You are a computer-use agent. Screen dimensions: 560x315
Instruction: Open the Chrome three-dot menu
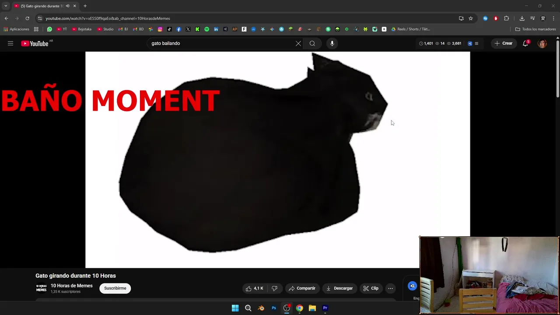554,18
